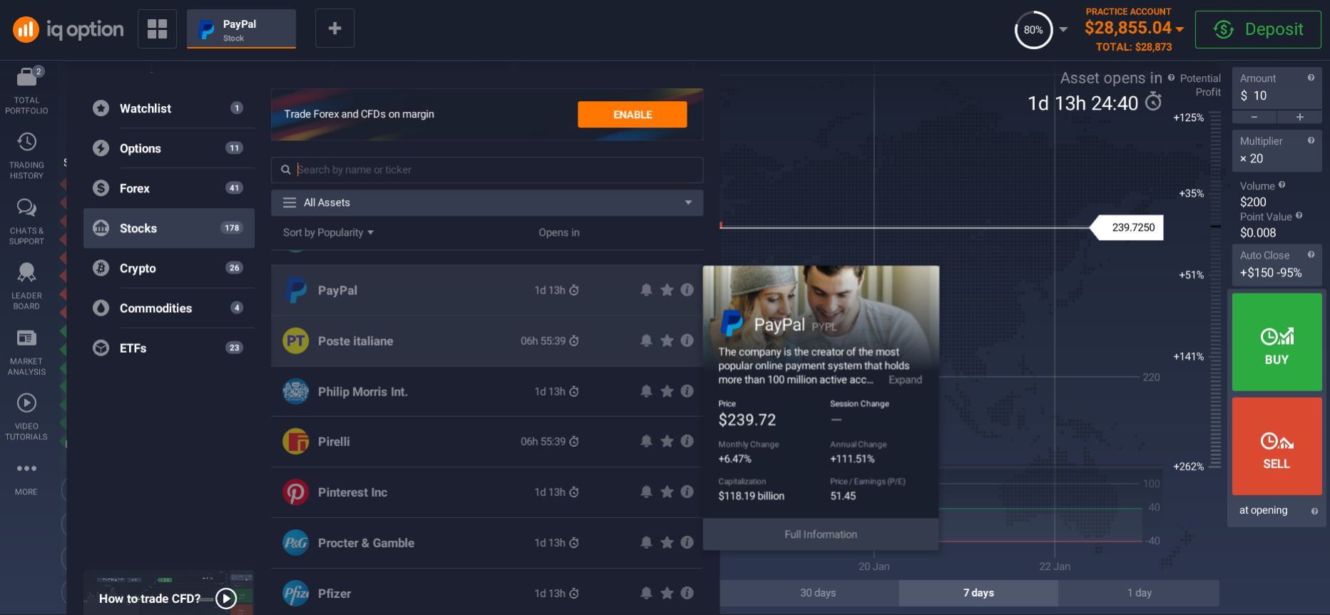Click the Point Value help icon
1330x615 pixels.
click(1299, 215)
